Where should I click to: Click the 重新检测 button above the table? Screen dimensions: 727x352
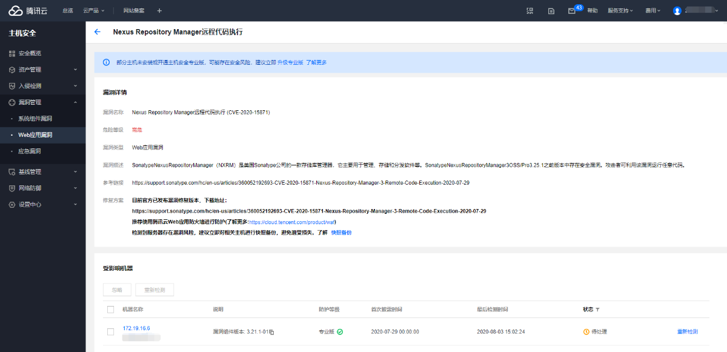[x=154, y=290]
